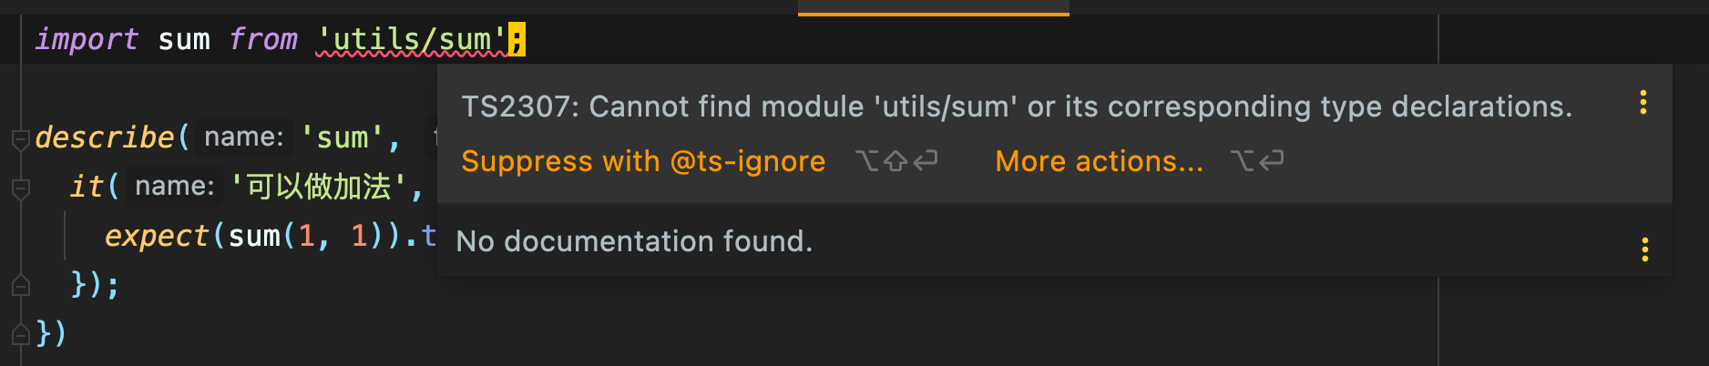Click the "Suppress with @ts-ignore" quick fix
This screenshot has width=1709, height=366.
(643, 161)
